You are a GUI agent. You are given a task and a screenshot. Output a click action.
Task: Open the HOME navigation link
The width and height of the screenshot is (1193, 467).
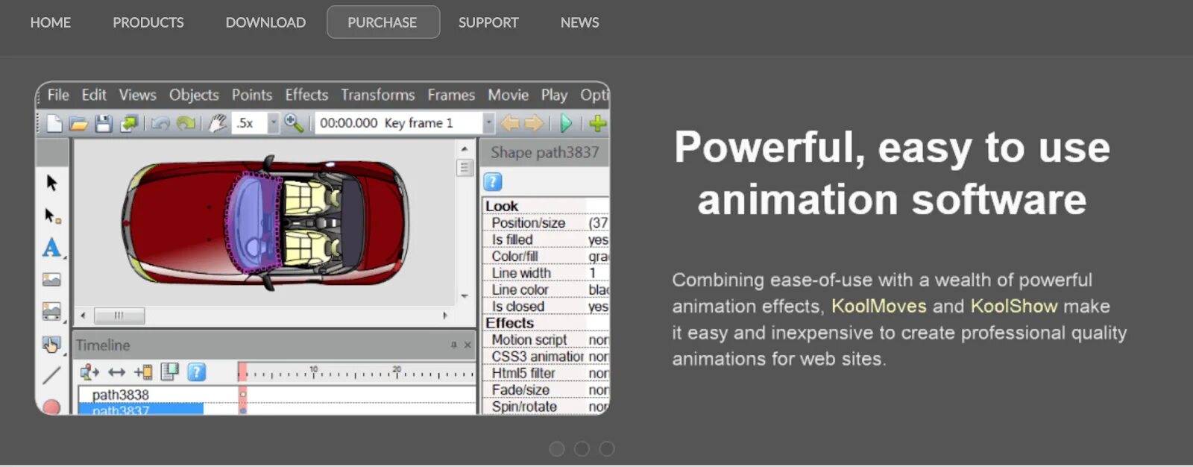point(51,22)
